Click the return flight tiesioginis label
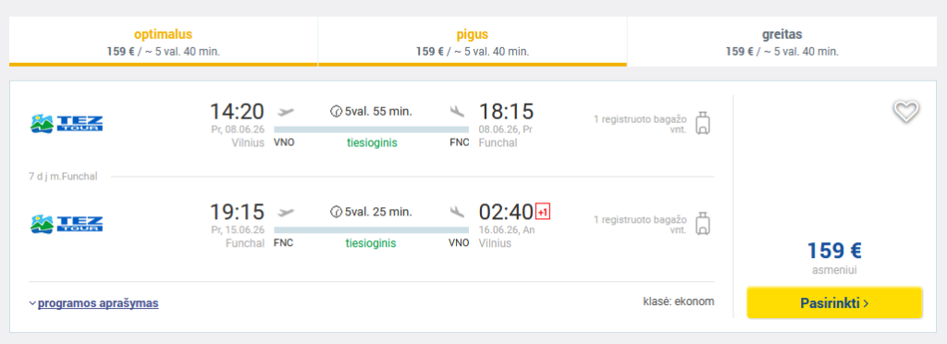 coord(371,243)
